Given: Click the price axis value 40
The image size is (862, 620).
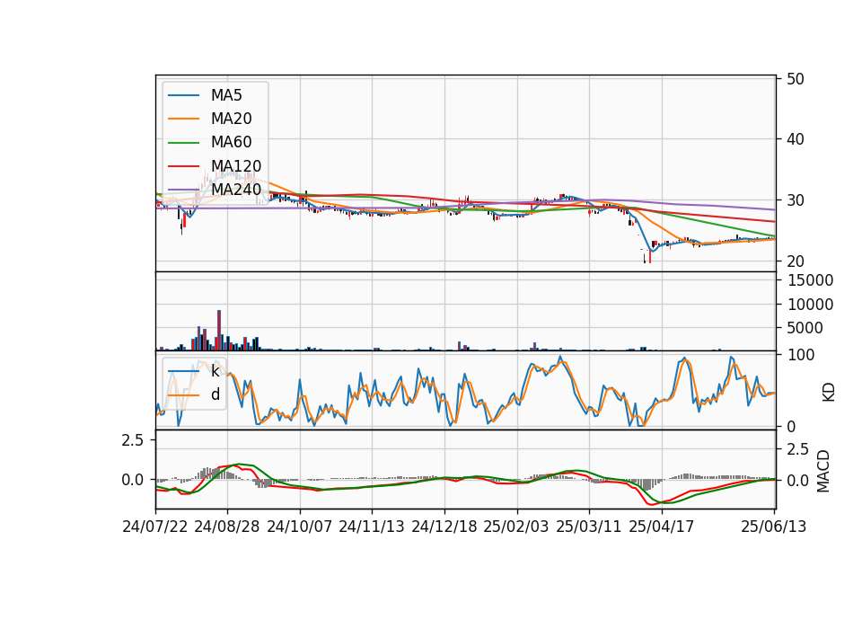Looking at the screenshot, I should (795, 140).
